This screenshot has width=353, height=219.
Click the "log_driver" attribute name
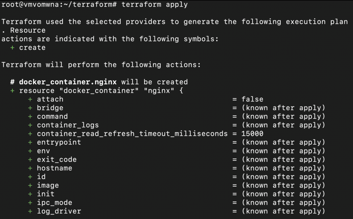point(59,211)
